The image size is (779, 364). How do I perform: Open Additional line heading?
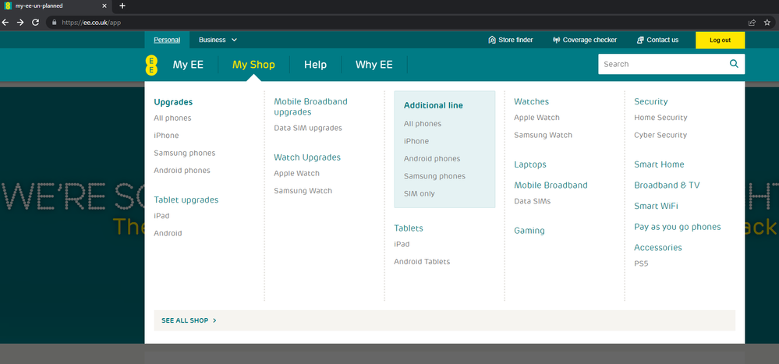(x=434, y=105)
